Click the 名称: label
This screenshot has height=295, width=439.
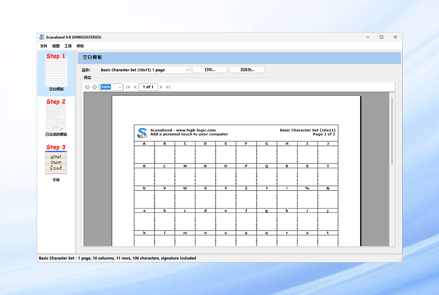(x=86, y=70)
